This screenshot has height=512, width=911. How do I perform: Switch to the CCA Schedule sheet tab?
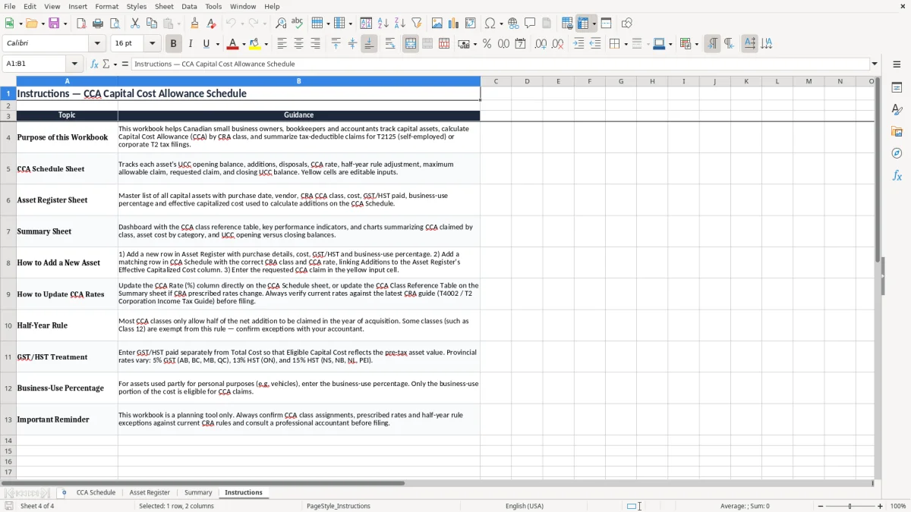click(96, 492)
